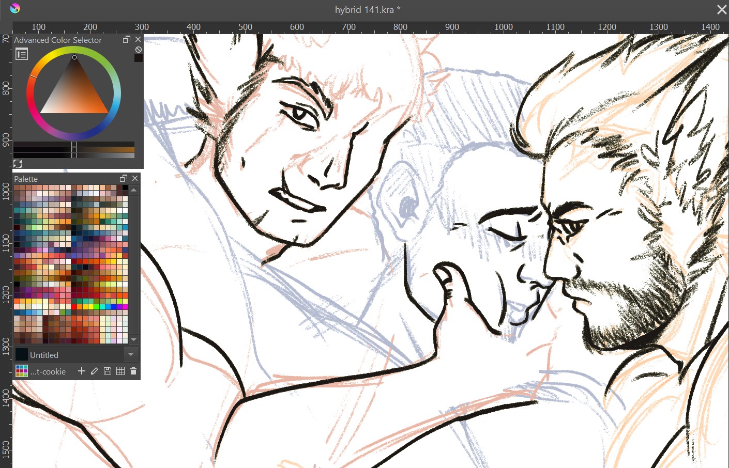Save the palette using the floppy icon

(108, 371)
